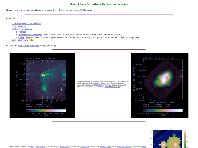This screenshot has height=148, width=198.
Task: Open the G35.6-0. Galactic plane example image
Action: pos(42,86)
